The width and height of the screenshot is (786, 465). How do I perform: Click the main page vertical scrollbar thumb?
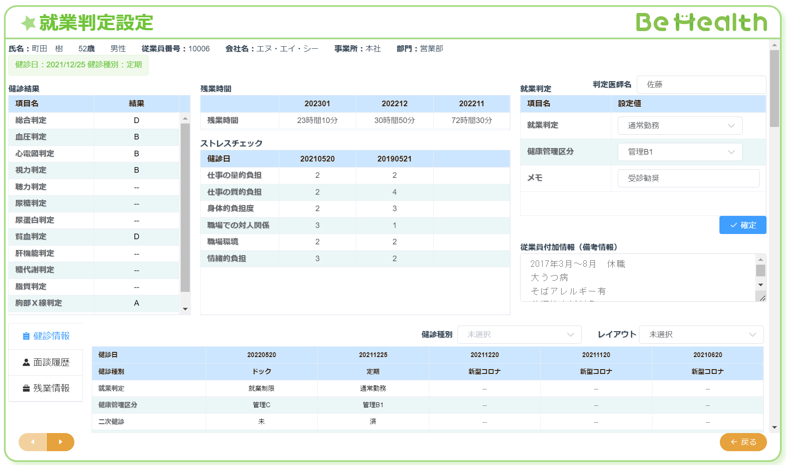pyautogui.click(x=774, y=89)
